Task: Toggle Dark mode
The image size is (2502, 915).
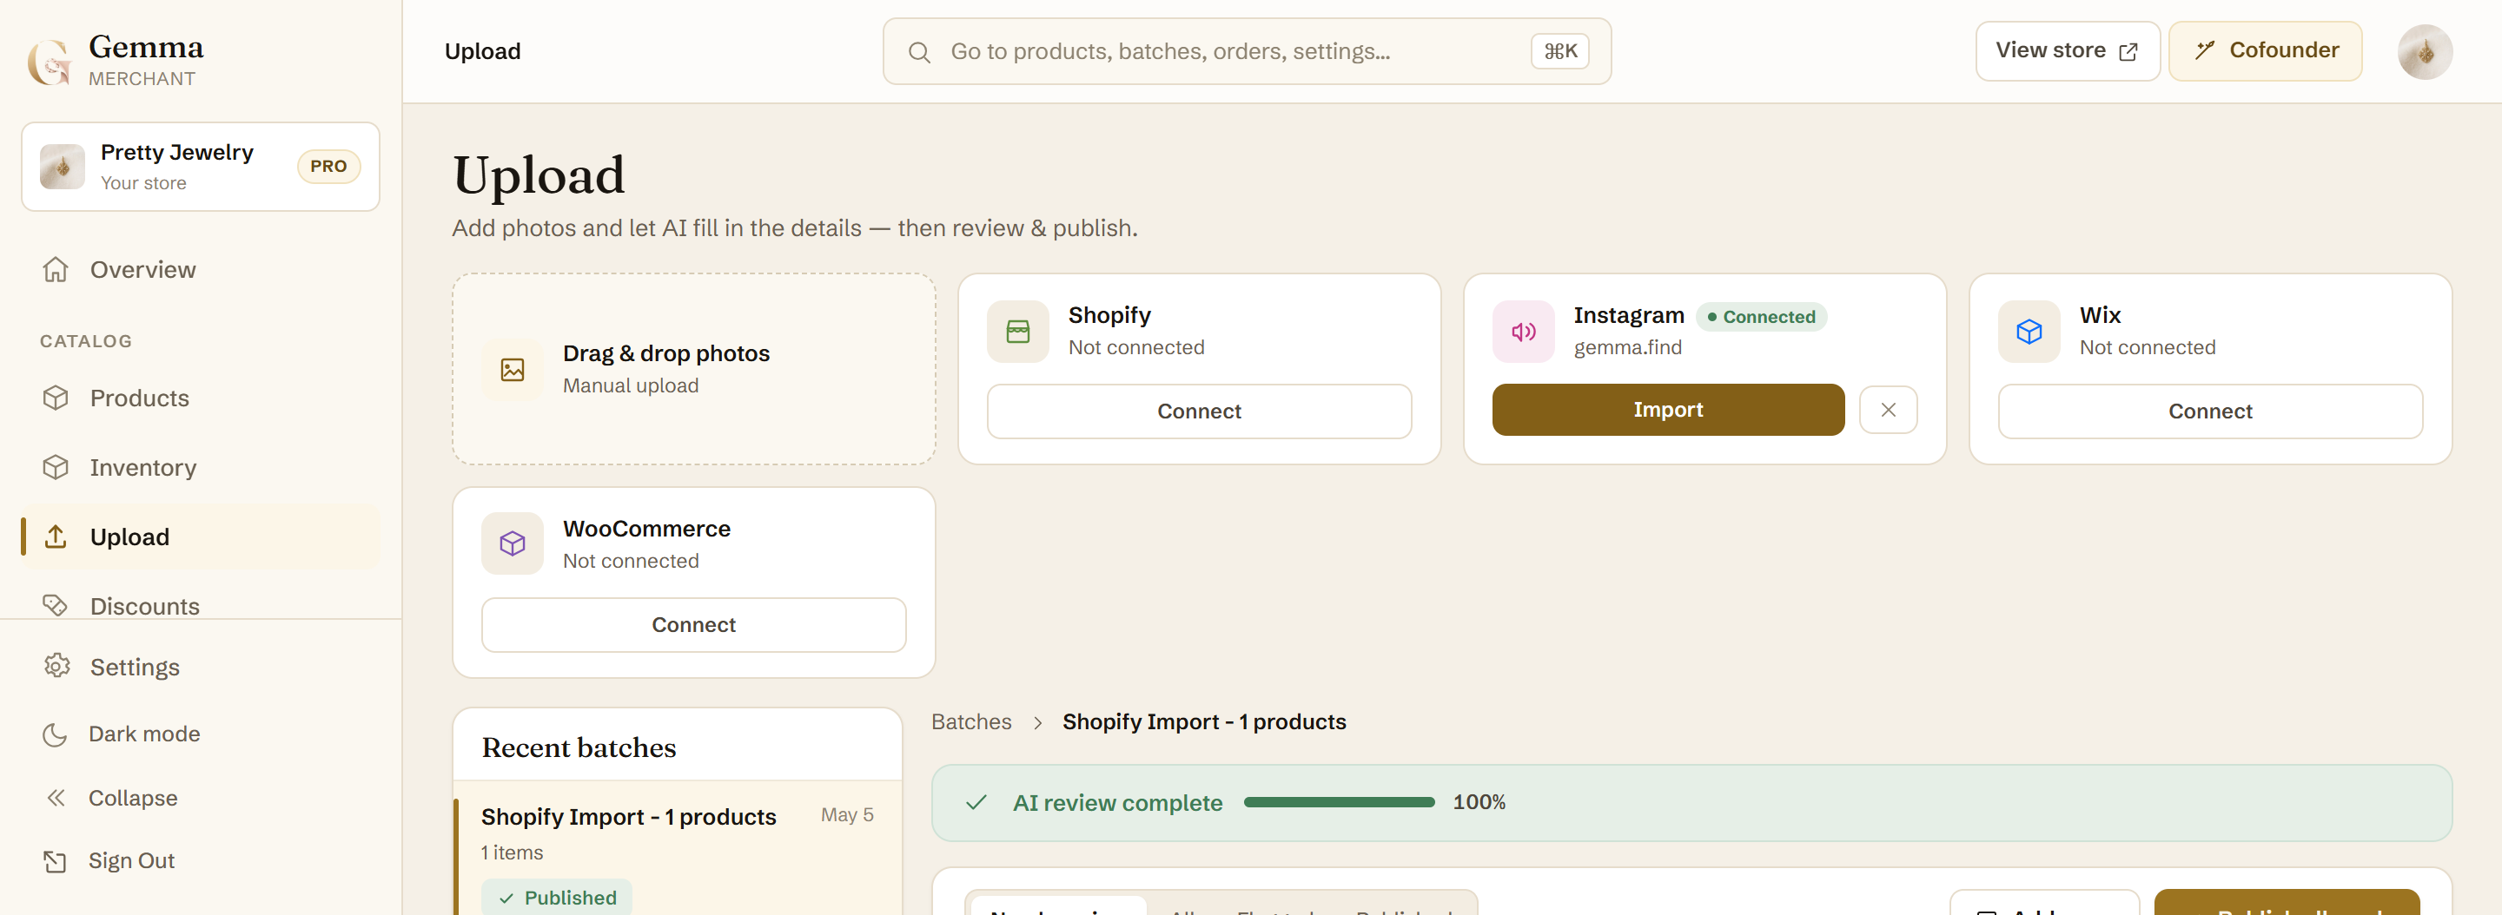Action: coord(200,734)
